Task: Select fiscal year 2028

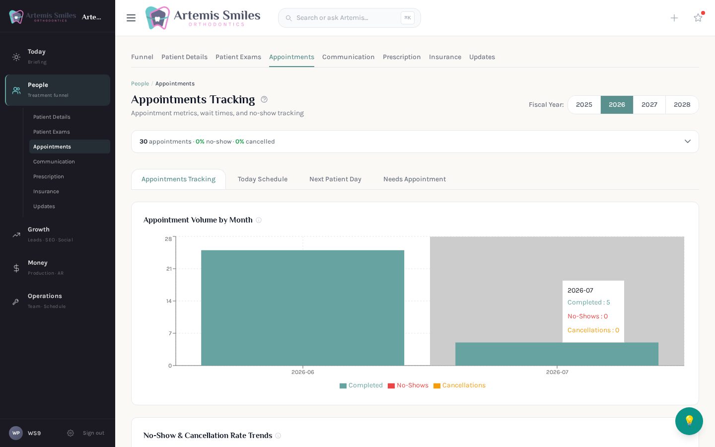Action: 682,105
